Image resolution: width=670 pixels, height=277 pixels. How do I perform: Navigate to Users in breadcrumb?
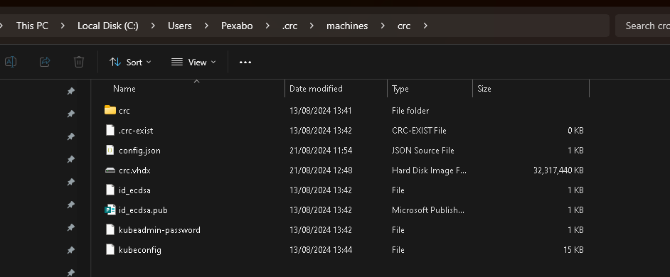179,26
